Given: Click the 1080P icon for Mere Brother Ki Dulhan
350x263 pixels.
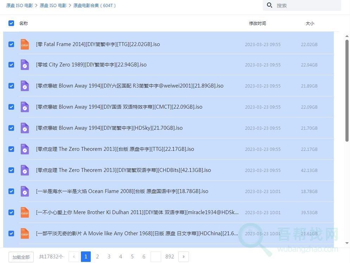Looking at the screenshot, I should click(25, 212).
